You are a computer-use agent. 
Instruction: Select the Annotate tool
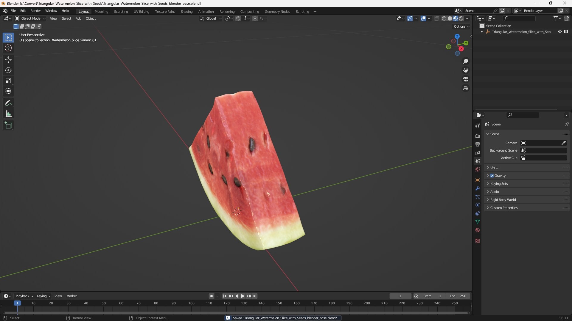8,103
